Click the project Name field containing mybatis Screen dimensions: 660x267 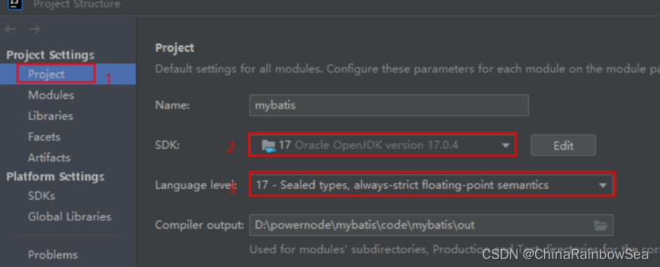coord(389,105)
